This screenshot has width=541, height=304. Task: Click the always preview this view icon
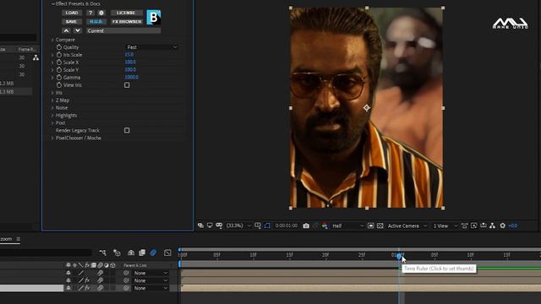click(200, 225)
